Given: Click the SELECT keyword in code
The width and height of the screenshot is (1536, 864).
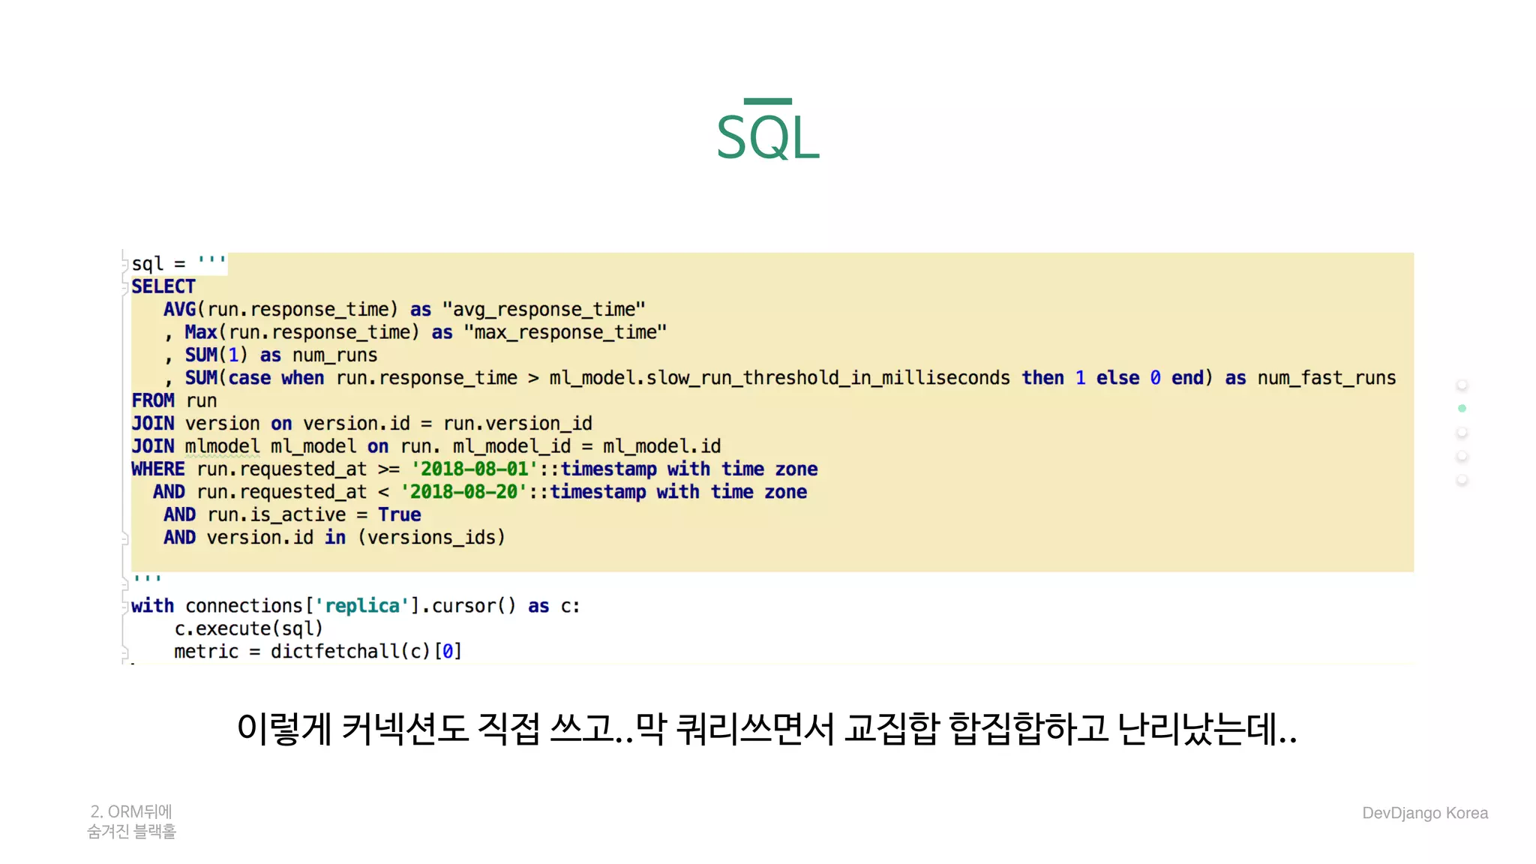Looking at the screenshot, I should point(163,286).
